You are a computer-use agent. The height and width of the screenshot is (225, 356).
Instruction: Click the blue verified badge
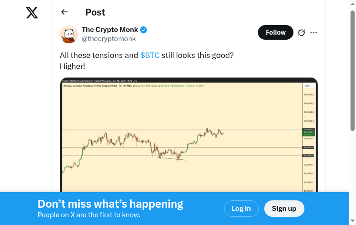pos(143,30)
